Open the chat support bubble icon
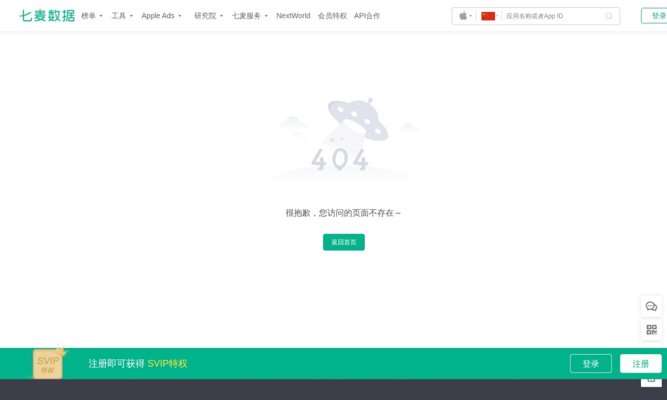 click(651, 307)
